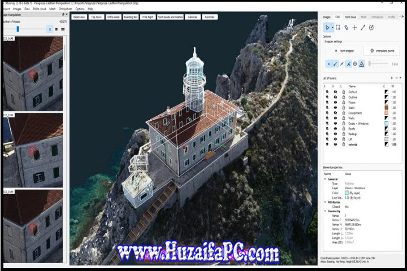Screen dimensions: 407x271
Task: Pick the measure ruler CAD tool
Action: (x=347, y=28)
